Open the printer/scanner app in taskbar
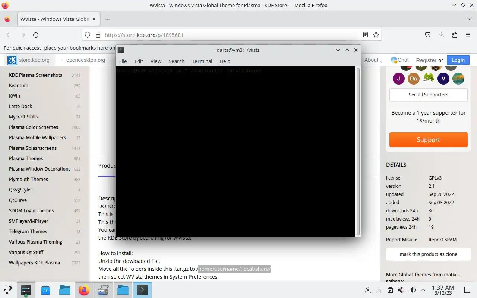477x298 pixels. (x=103, y=289)
